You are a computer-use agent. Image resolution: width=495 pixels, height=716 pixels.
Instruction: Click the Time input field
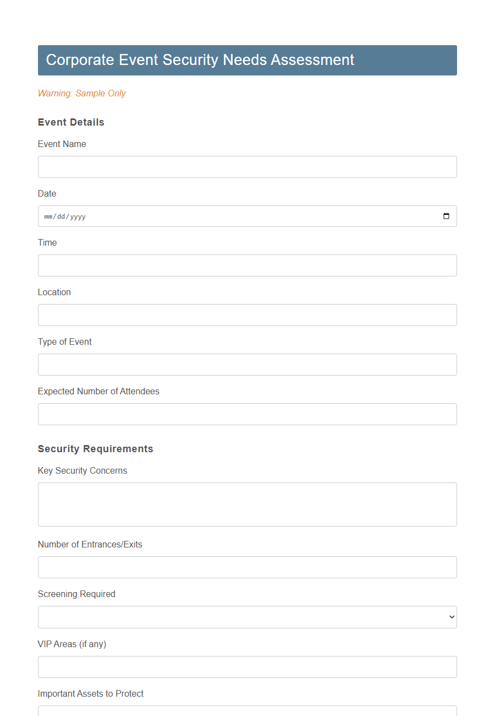click(x=247, y=265)
